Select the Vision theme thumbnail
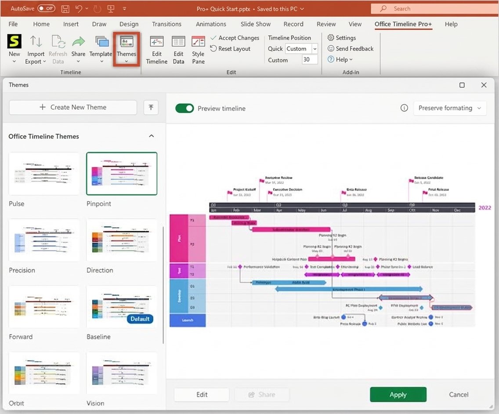Viewport: 499px width, 414px height. pyautogui.click(x=122, y=373)
